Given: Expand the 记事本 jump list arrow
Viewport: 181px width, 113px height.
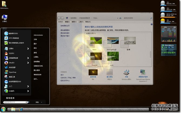Looking at the screenshot, I should point(28,49).
